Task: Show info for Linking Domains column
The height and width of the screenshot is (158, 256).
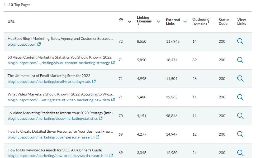Action: pyautogui.click(x=139, y=24)
